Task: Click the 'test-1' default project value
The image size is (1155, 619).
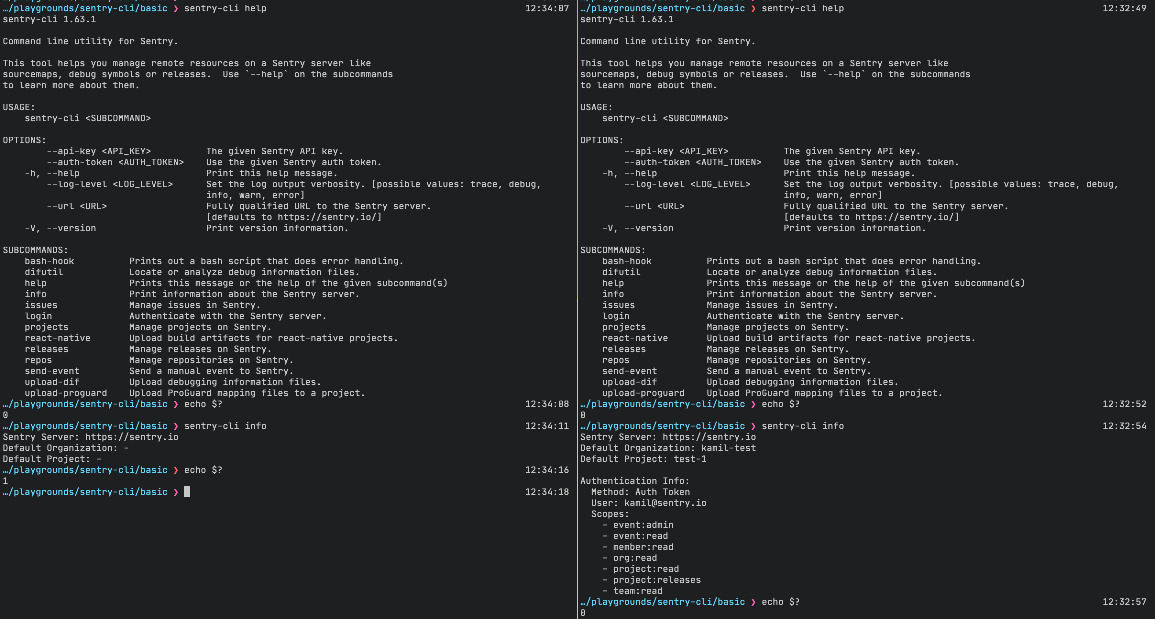Action: click(690, 459)
